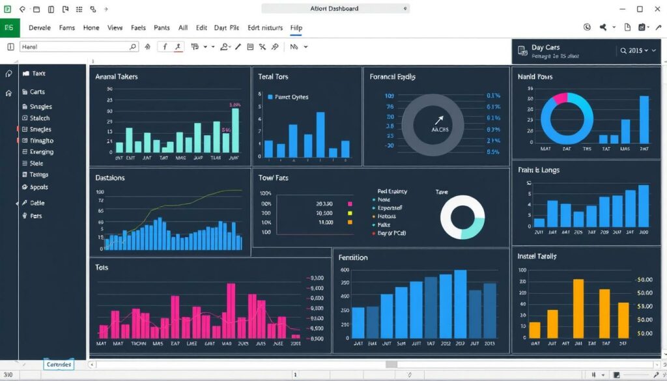This screenshot has height=381, width=667.
Task: Open the Views menu
Action: (115, 28)
